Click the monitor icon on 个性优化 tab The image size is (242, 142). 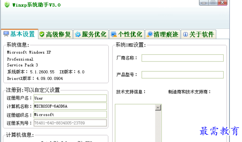point(114,34)
